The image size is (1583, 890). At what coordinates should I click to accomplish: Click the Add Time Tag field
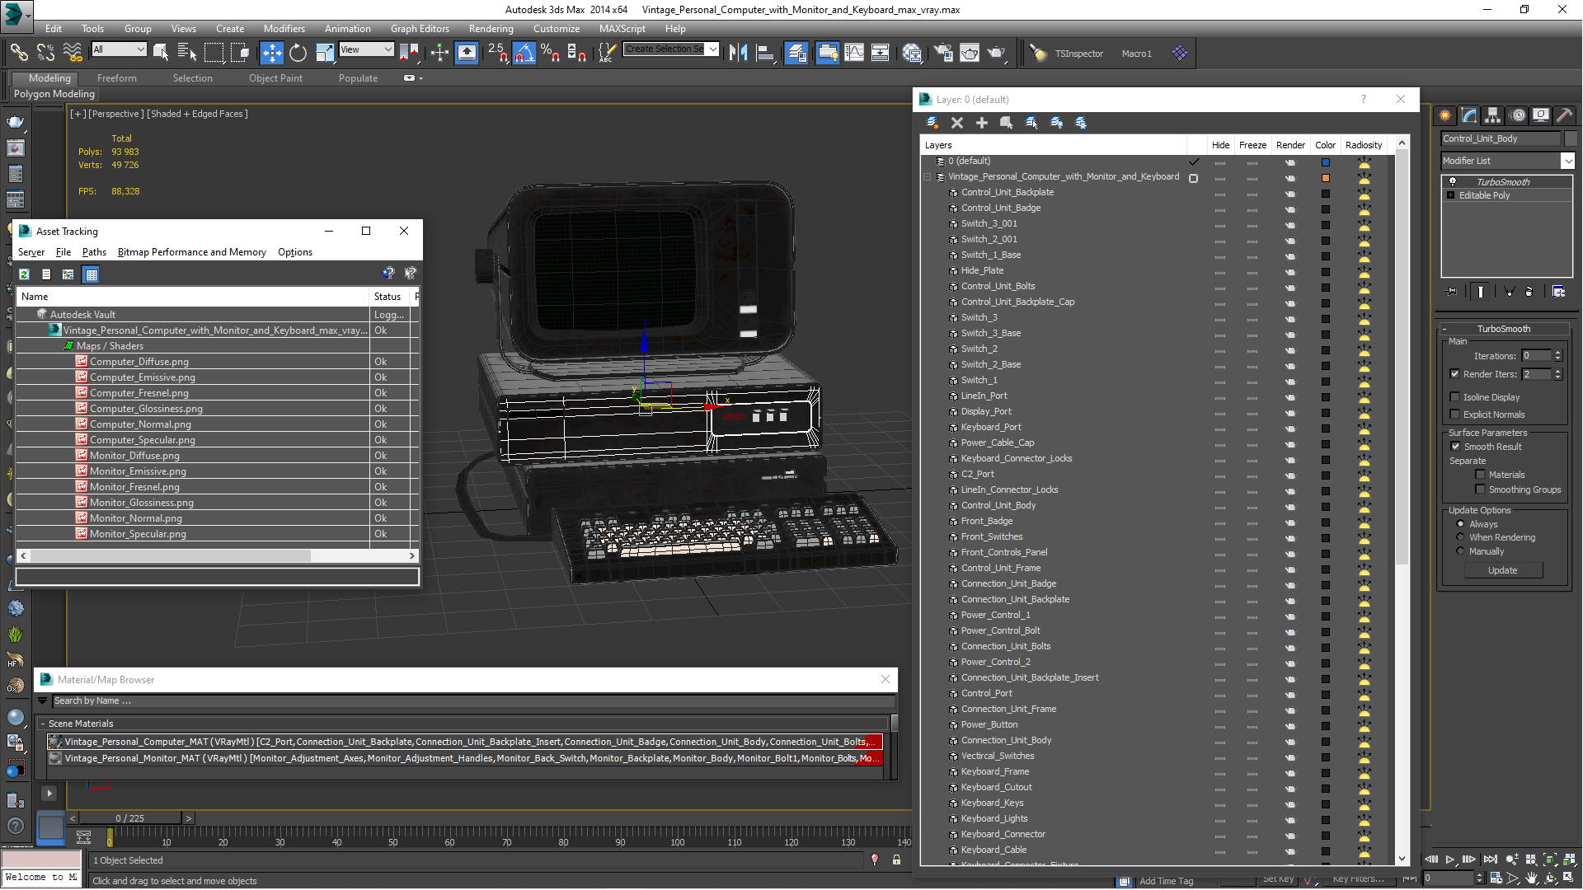(1166, 881)
